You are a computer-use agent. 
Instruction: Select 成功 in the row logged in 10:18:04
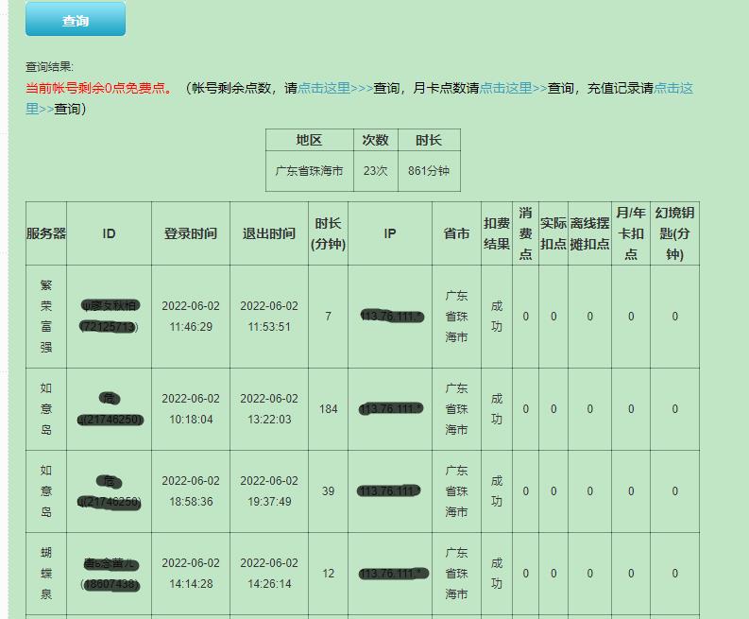[496, 408]
